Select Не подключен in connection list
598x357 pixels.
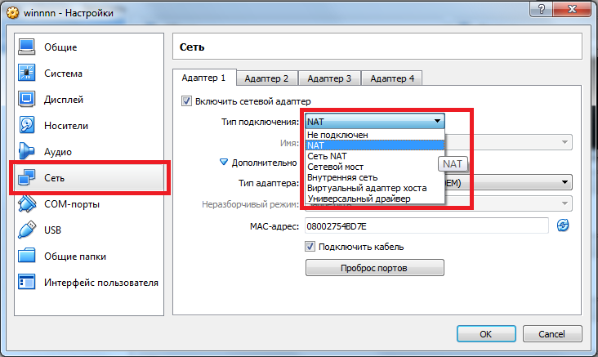point(375,135)
